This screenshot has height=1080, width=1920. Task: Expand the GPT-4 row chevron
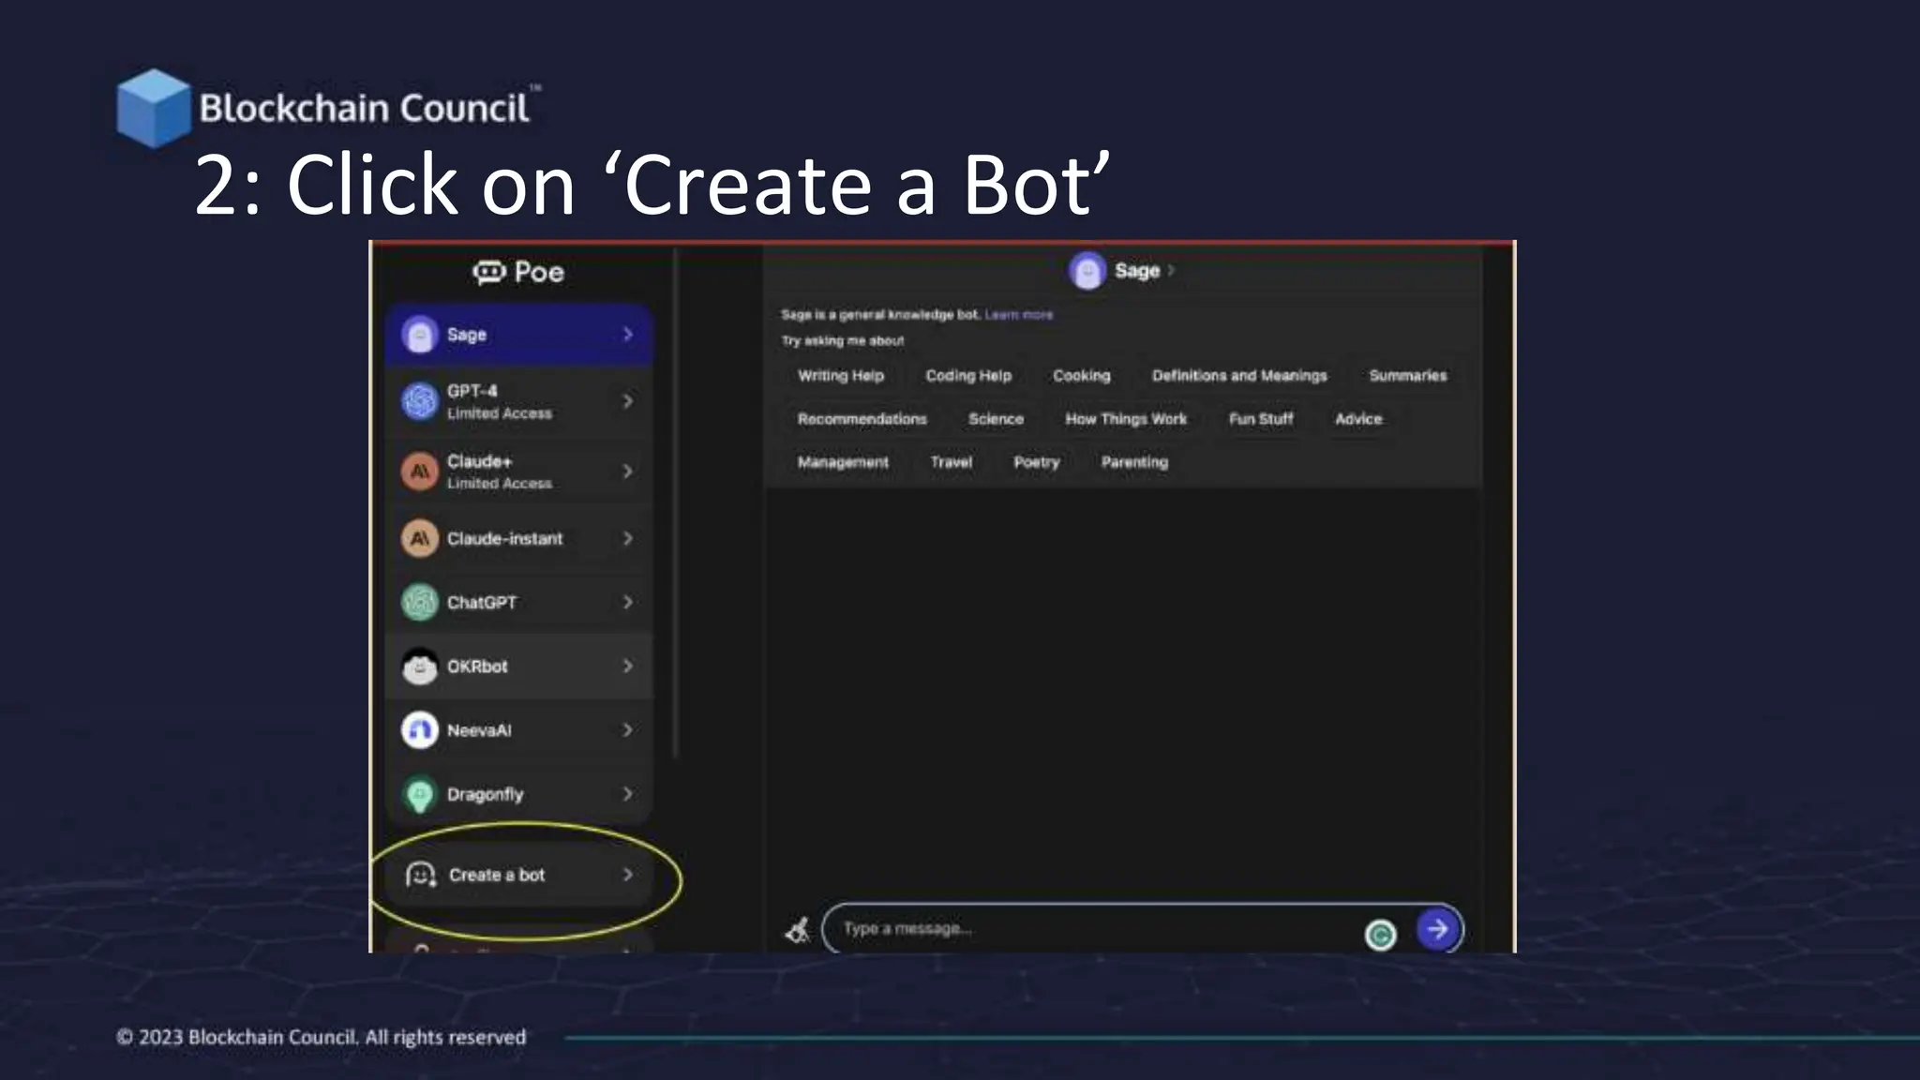click(x=627, y=401)
